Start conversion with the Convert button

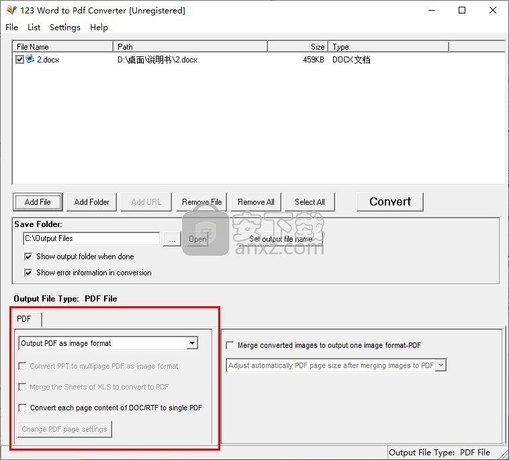[390, 201]
